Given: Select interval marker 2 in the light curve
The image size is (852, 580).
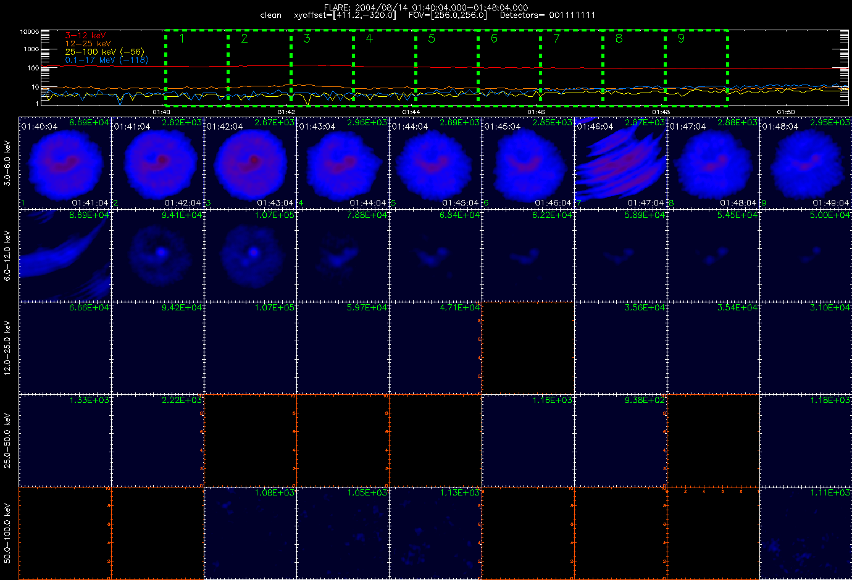Looking at the screenshot, I should click(x=244, y=38).
